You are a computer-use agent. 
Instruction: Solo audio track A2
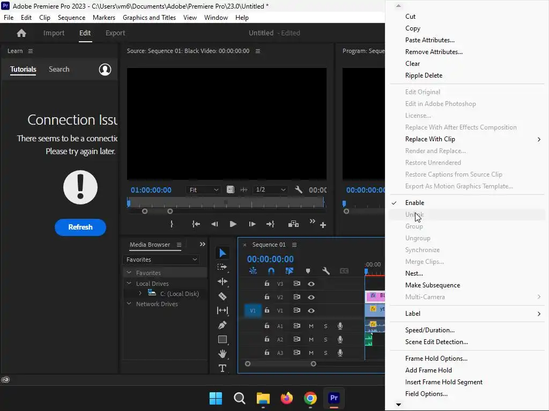[x=325, y=339]
